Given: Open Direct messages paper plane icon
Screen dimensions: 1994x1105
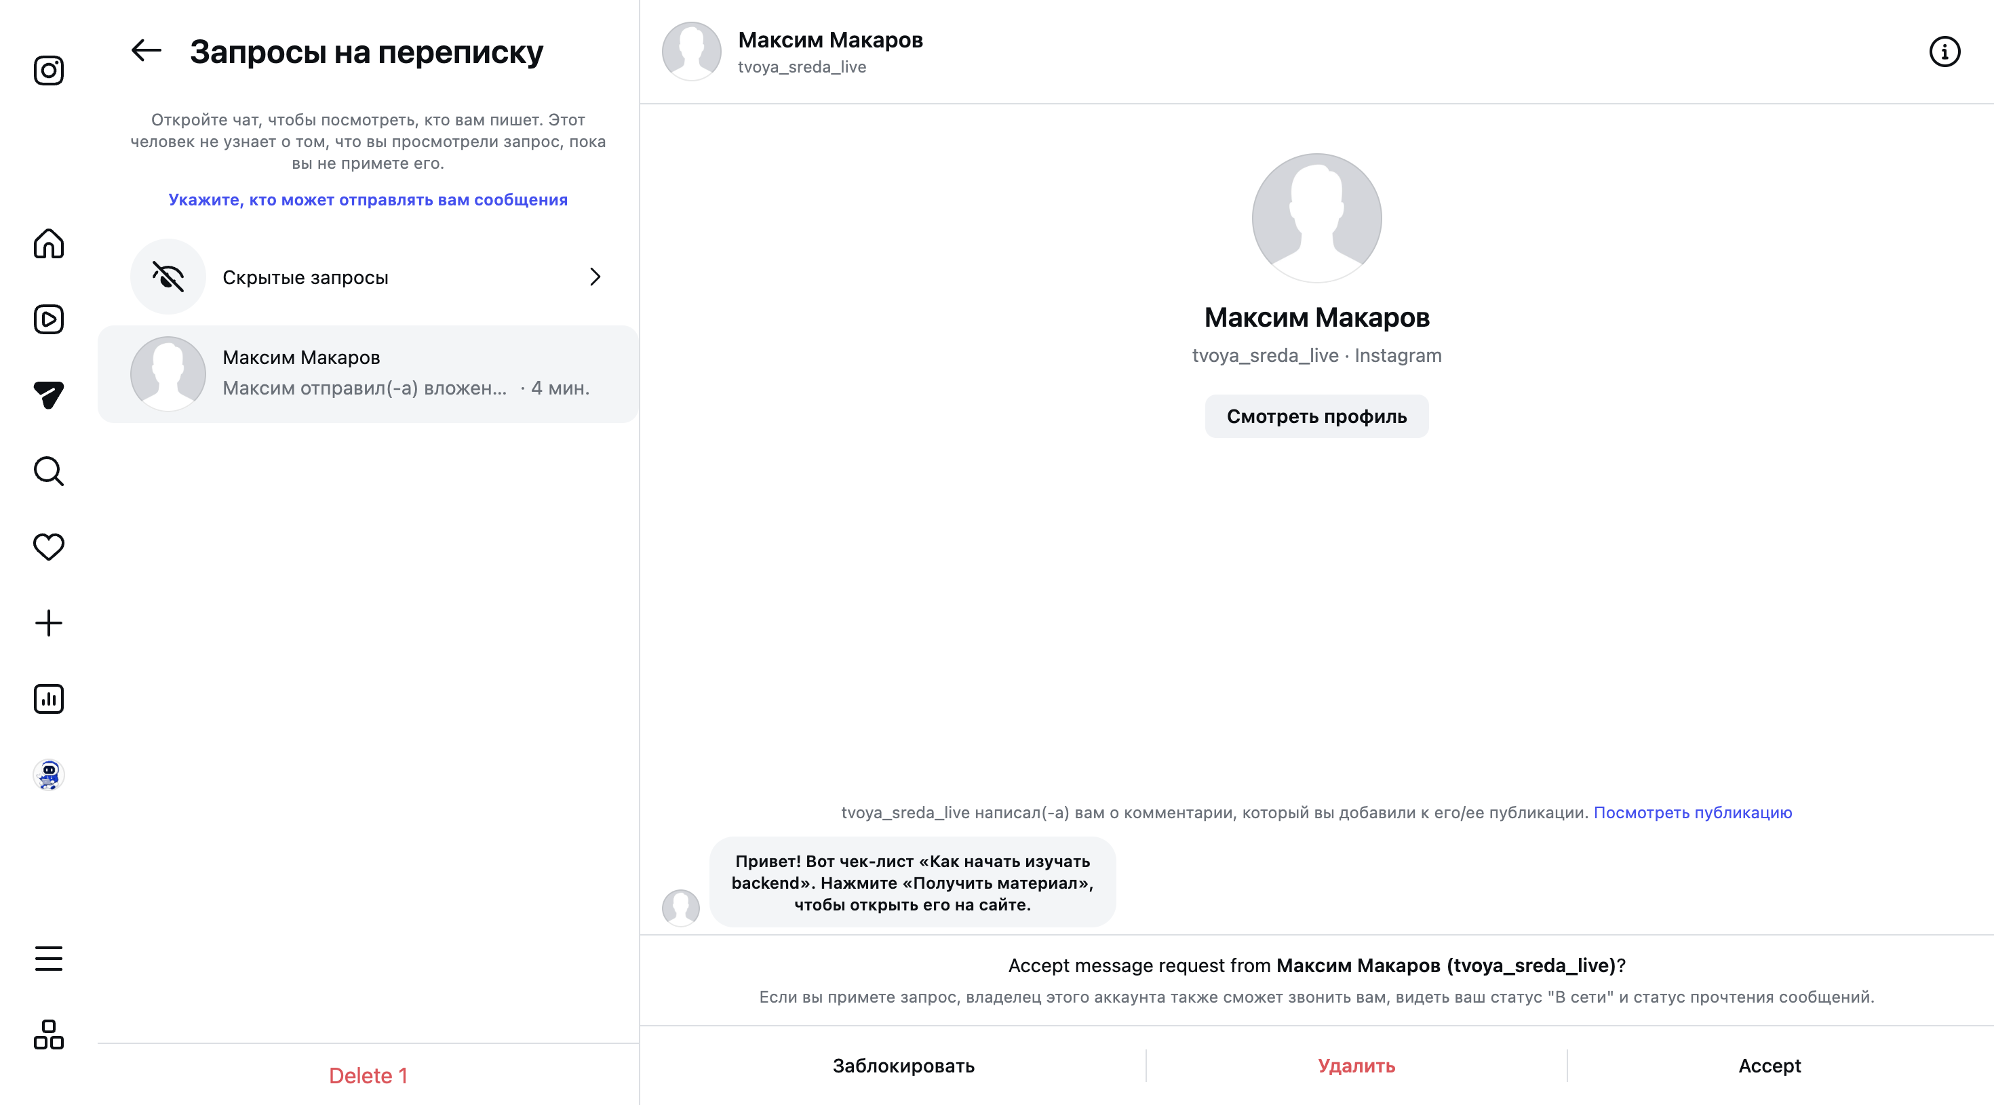Looking at the screenshot, I should [49, 395].
